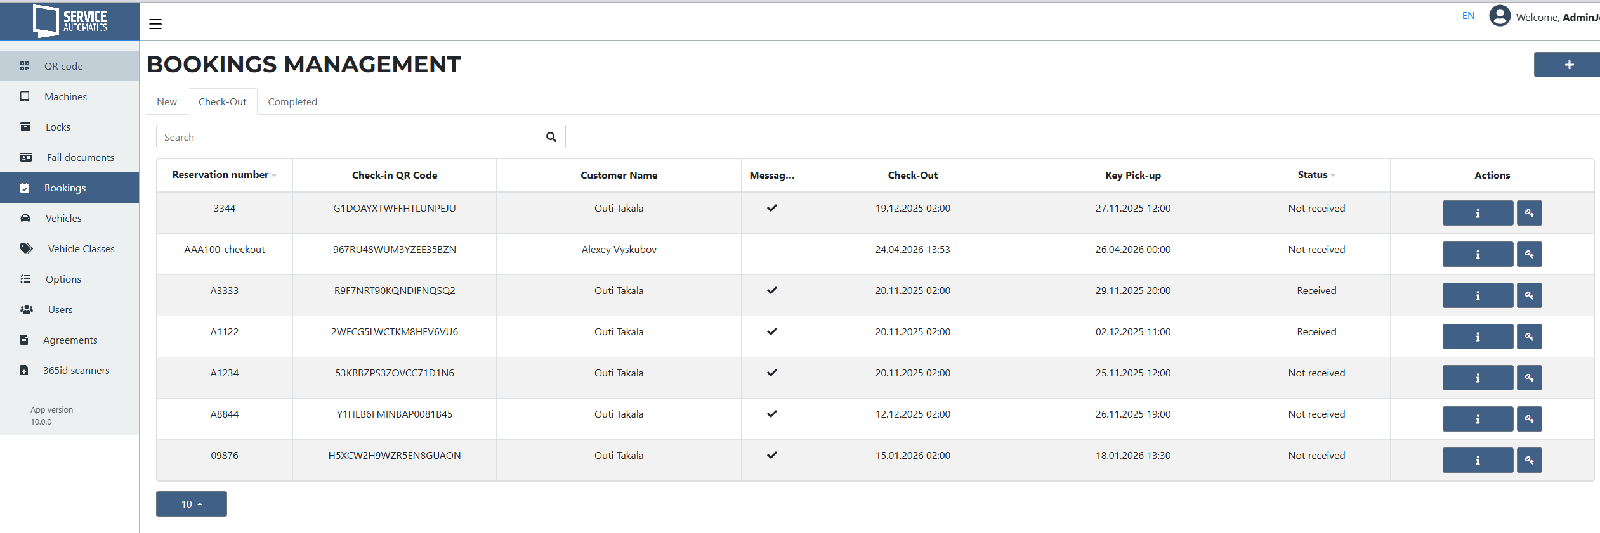Image resolution: width=1600 pixels, height=533 pixels.
Task: Click the plus add booking button
Action: (1568, 65)
